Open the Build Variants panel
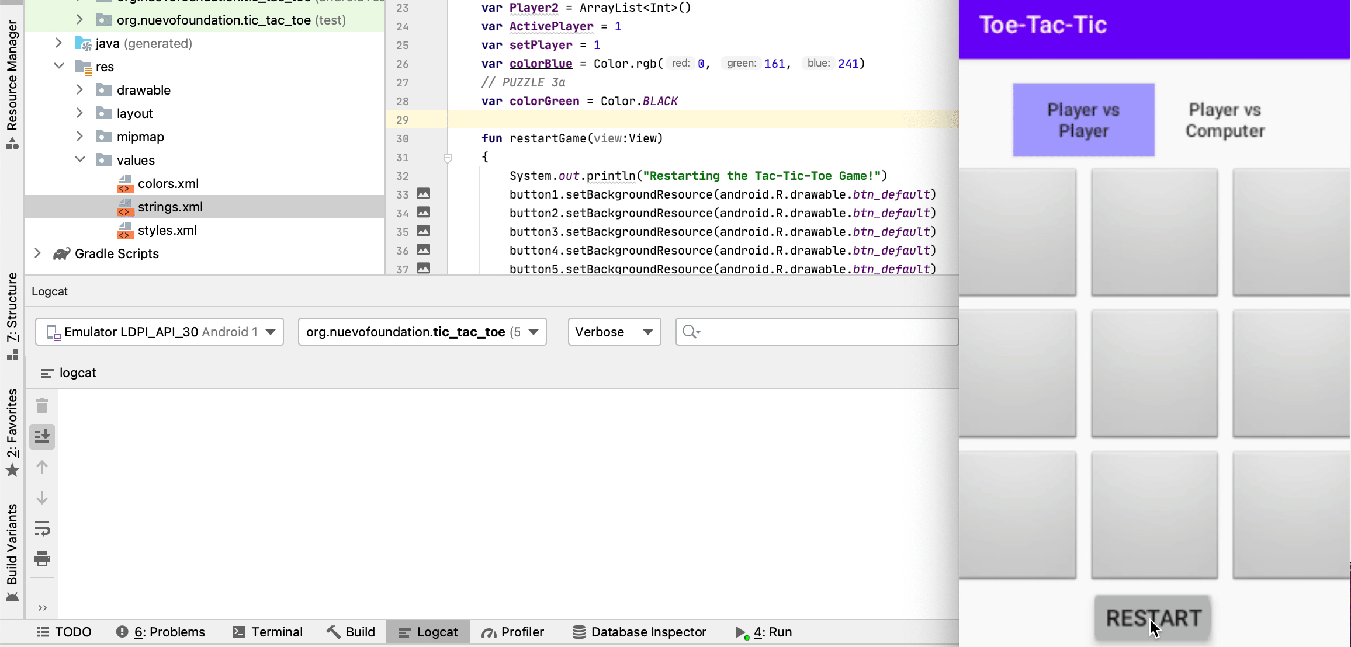This screenshot has height=647, width=1351. coord(13,543)
